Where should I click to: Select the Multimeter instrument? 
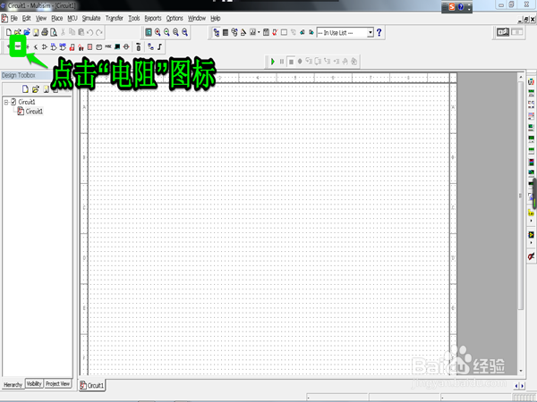[531, 81]
